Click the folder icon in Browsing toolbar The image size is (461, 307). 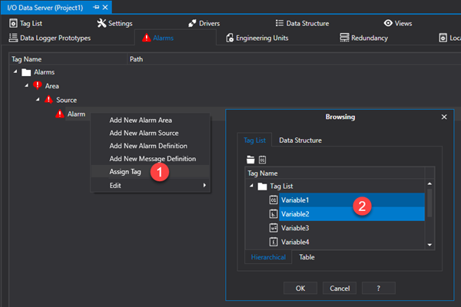(x=250, y=160)
